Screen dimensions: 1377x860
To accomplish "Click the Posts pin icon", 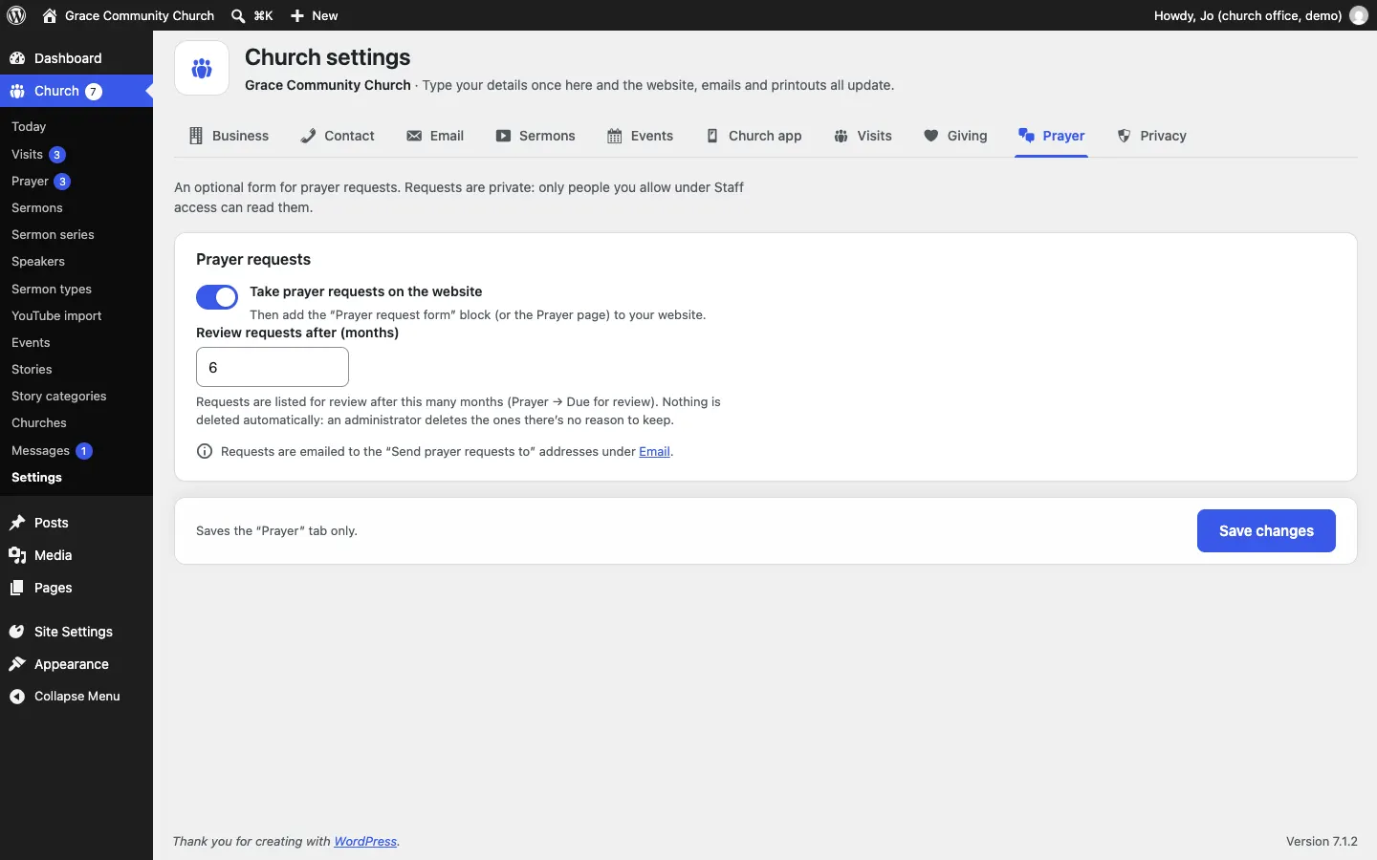I will (x=17, y=523).
